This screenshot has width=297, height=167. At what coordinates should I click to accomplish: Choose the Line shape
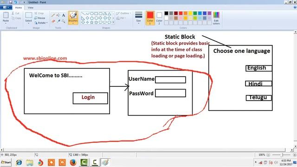click(x=83, y=14)
